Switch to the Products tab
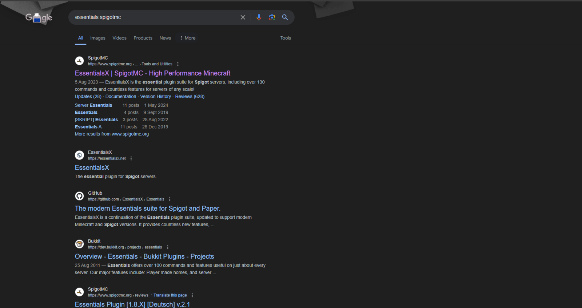Image resolution: width=582 pixels, height=308 pixels. click(x=143, y=38)
